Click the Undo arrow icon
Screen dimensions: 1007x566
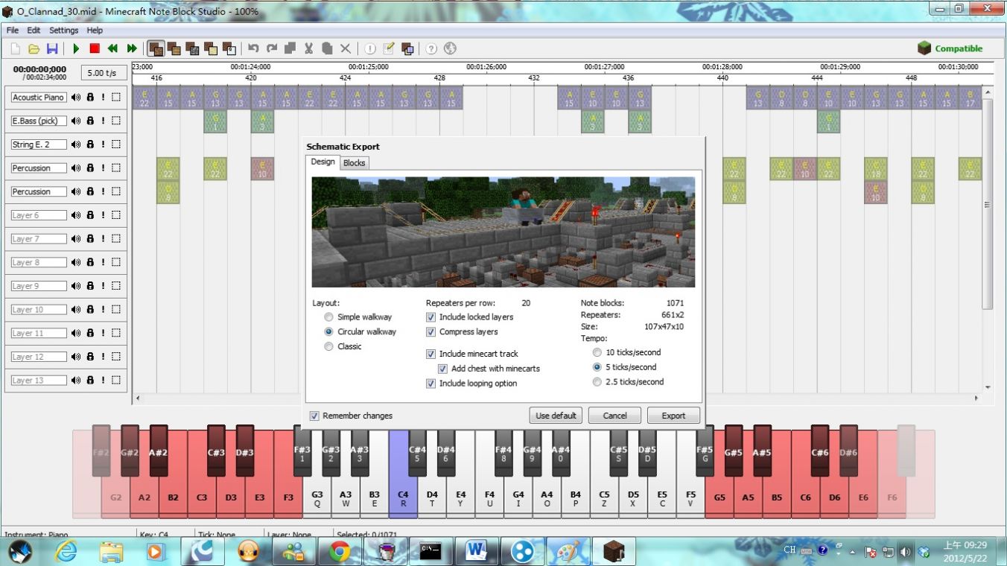(253, 48)
